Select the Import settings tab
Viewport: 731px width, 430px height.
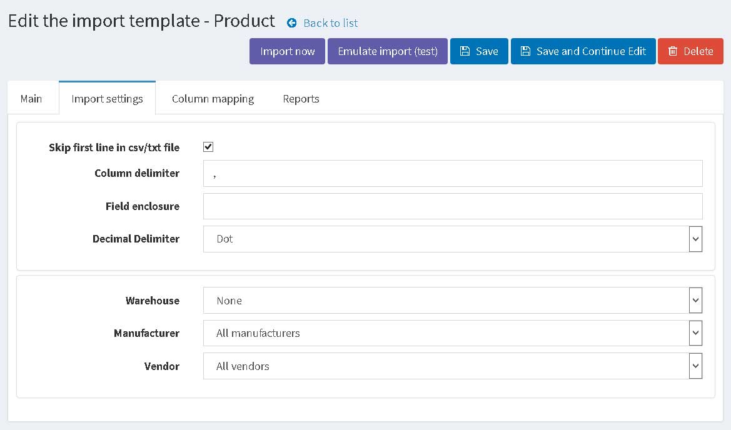(x=107, y=98)
